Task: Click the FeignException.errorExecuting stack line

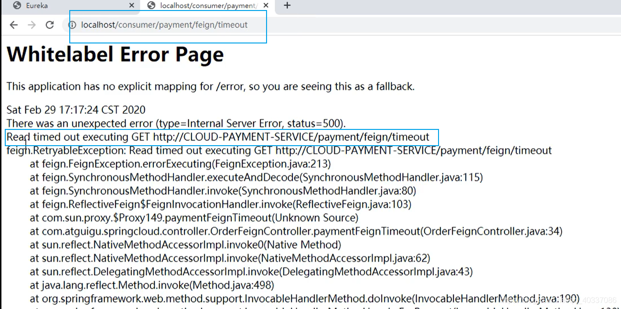Action: [x=180, y=164]
